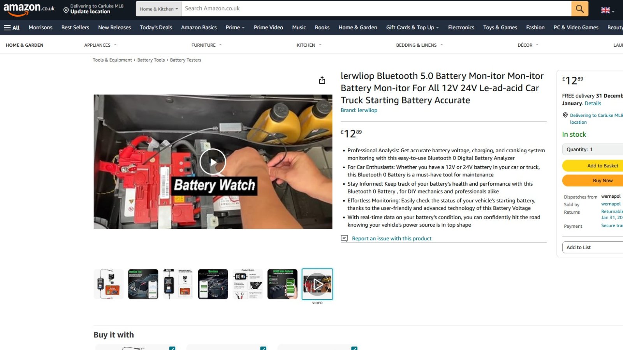Click the share icon above the video

point(322,80)
